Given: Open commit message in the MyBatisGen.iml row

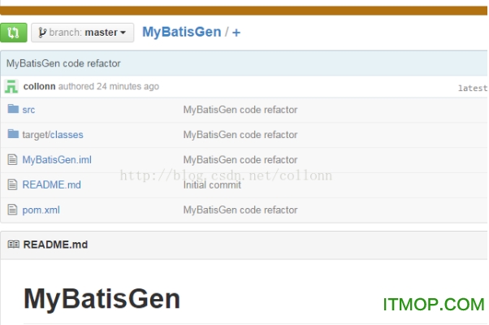Looking at the screenshot, I should click(240, 160).
